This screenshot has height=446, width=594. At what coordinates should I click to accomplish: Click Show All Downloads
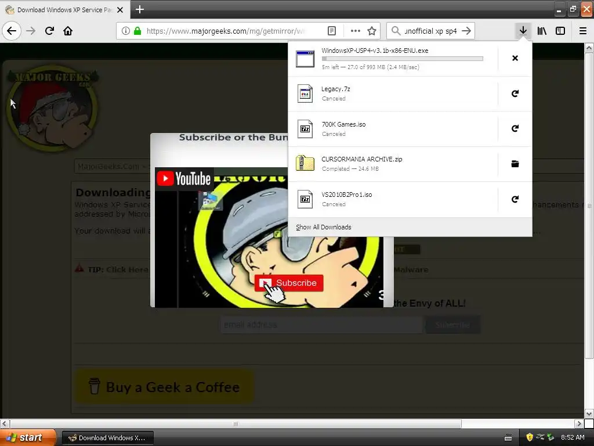[x=324, y=227]
